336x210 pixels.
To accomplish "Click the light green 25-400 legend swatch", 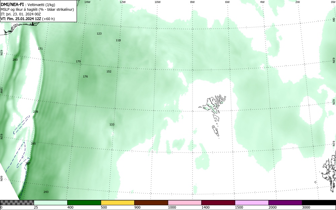I will (51, 203).
